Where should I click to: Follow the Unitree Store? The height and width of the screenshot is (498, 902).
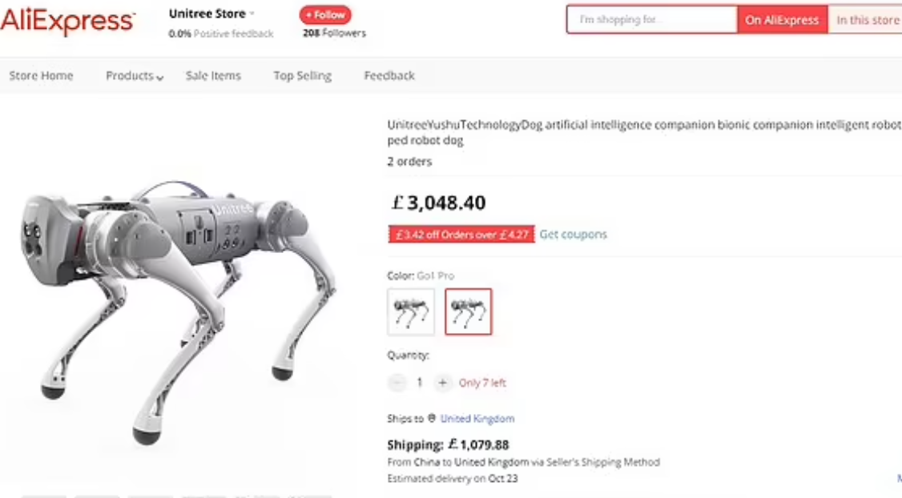(325, 15)
